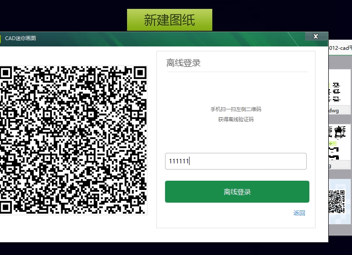Go back via the 返回 link
The width and height of the screenshot is (352, 255).
(299, 213)
